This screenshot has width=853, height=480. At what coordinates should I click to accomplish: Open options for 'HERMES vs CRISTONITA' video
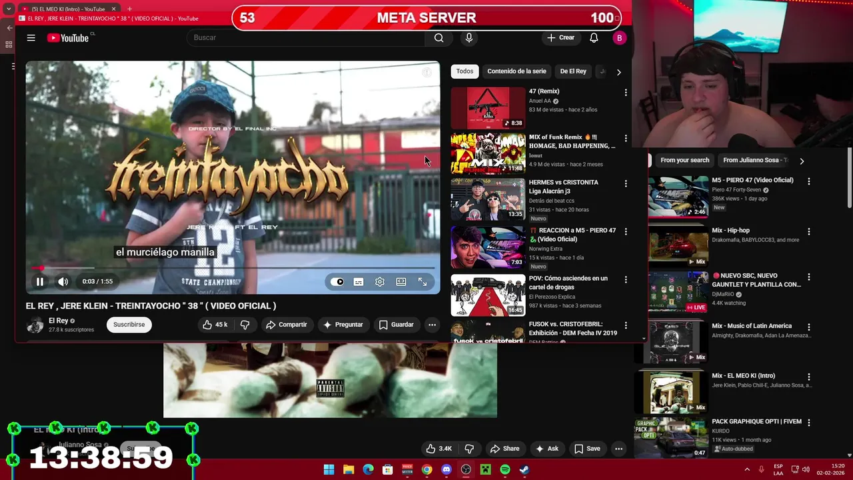click(x=625, y=183)
